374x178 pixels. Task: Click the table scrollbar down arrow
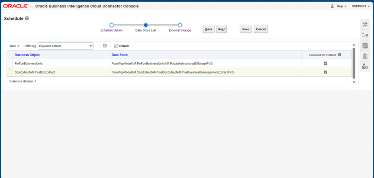click(354, 82)
